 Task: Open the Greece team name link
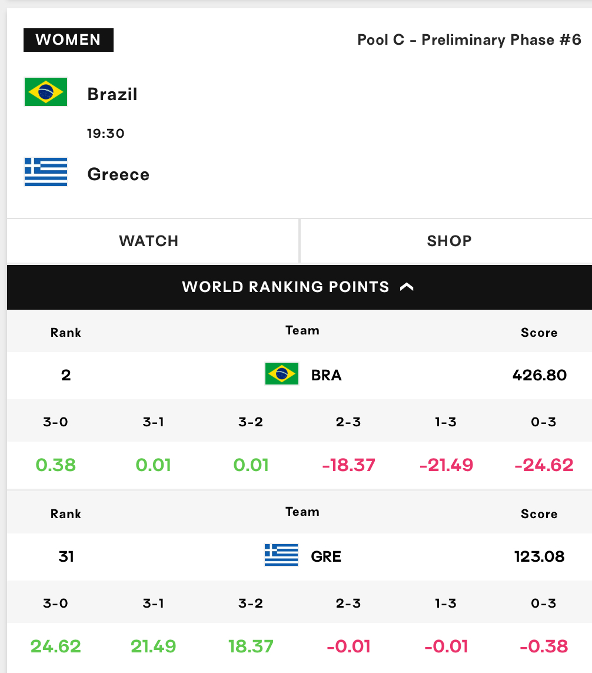[118, 174]
